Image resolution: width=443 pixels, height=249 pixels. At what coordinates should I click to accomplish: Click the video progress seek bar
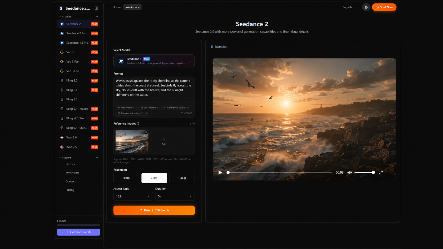[280, 173]
